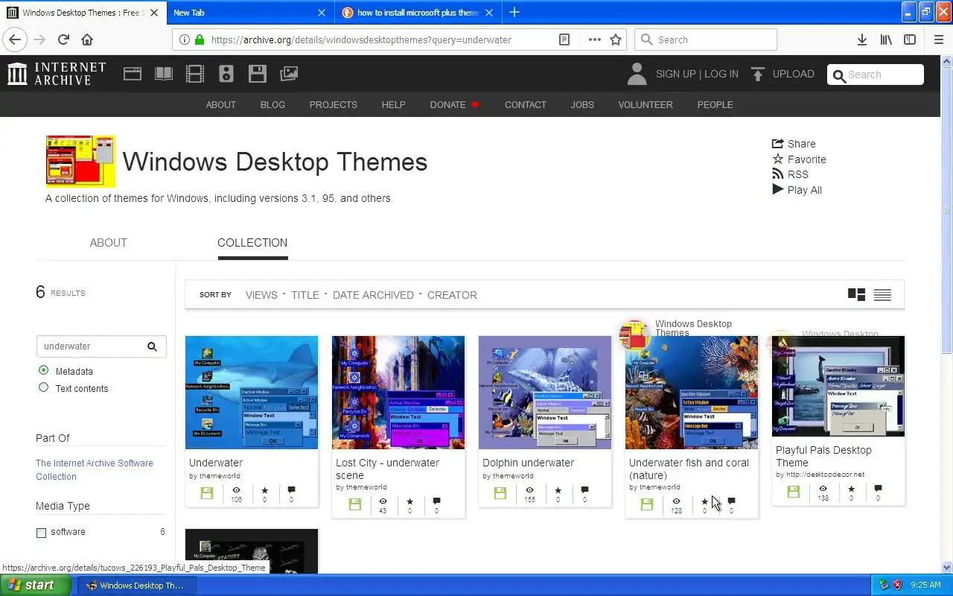Open the BLOG navigation item

point(272,105)
